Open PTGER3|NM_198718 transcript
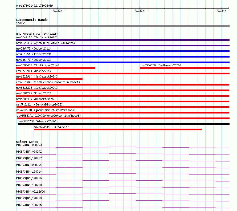 tap(29, 185)
